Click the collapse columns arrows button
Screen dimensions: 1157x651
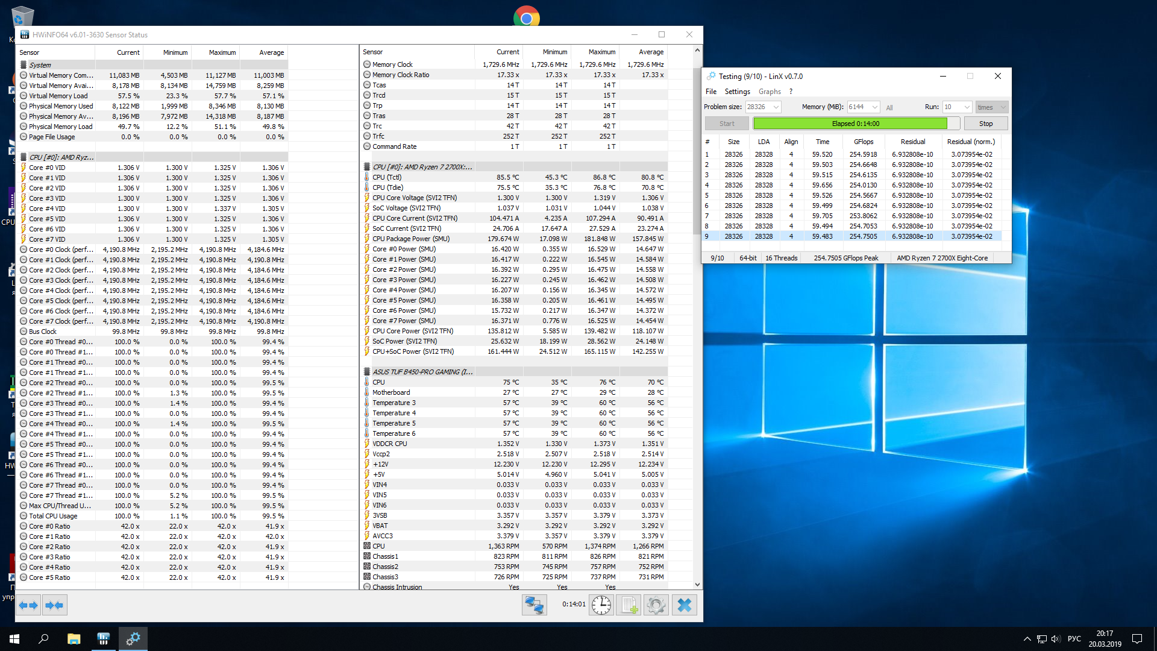point(54,605)
